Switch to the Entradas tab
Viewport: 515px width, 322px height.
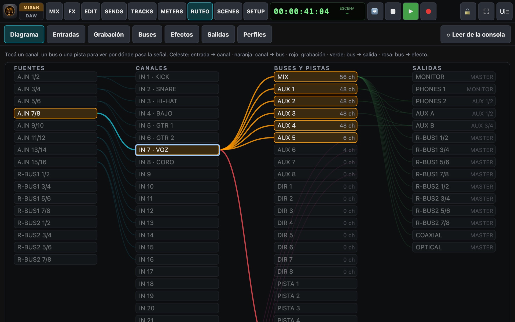click(66, 34)
